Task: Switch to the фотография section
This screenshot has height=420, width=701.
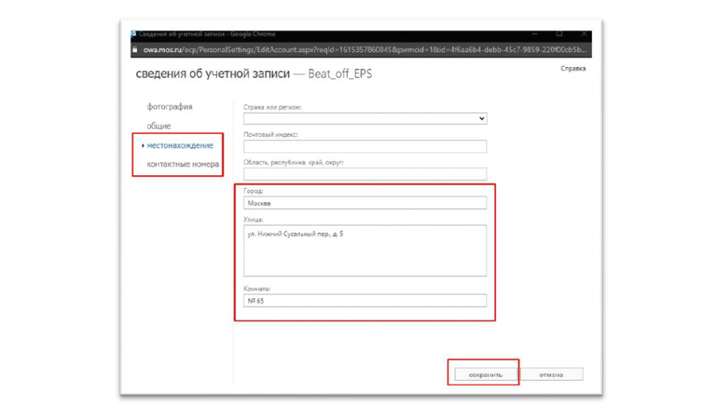Action: 169,107
